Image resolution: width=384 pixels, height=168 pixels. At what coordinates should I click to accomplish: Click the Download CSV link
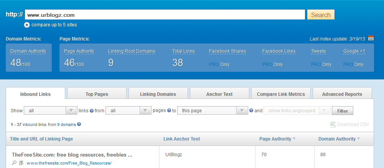[x=353, y=124]
